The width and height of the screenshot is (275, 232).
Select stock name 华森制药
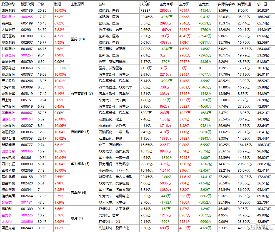[8, 43]
